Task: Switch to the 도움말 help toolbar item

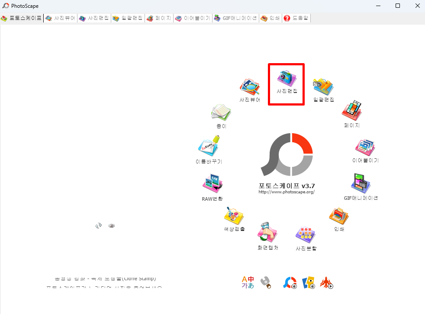Action: [296, 18]
